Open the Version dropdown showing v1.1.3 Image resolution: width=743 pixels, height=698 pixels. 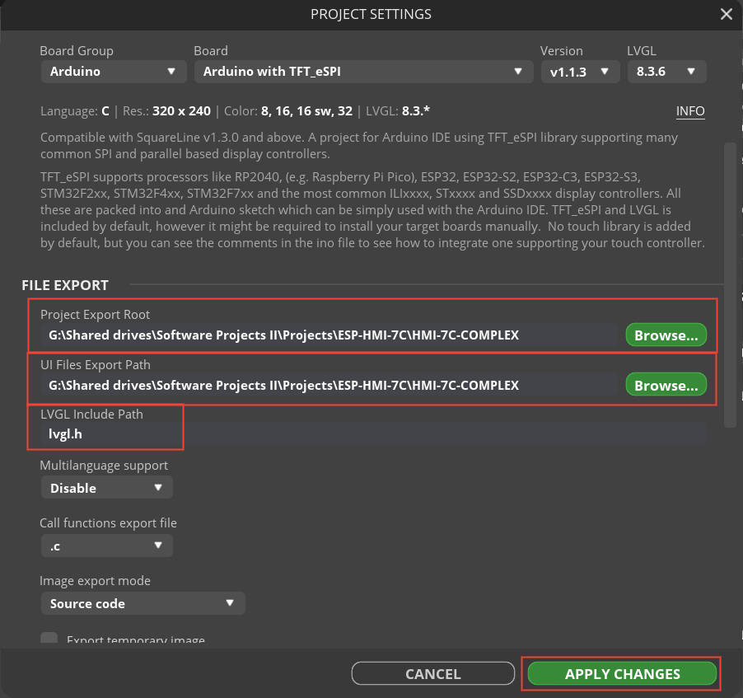click(580, 72)
